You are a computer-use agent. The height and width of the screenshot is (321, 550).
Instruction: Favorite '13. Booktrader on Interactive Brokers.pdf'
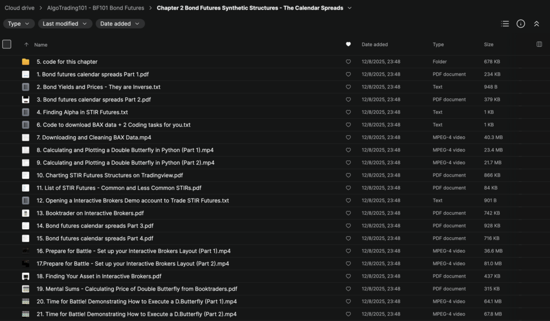pyautogui.click(x=348, y=213)
